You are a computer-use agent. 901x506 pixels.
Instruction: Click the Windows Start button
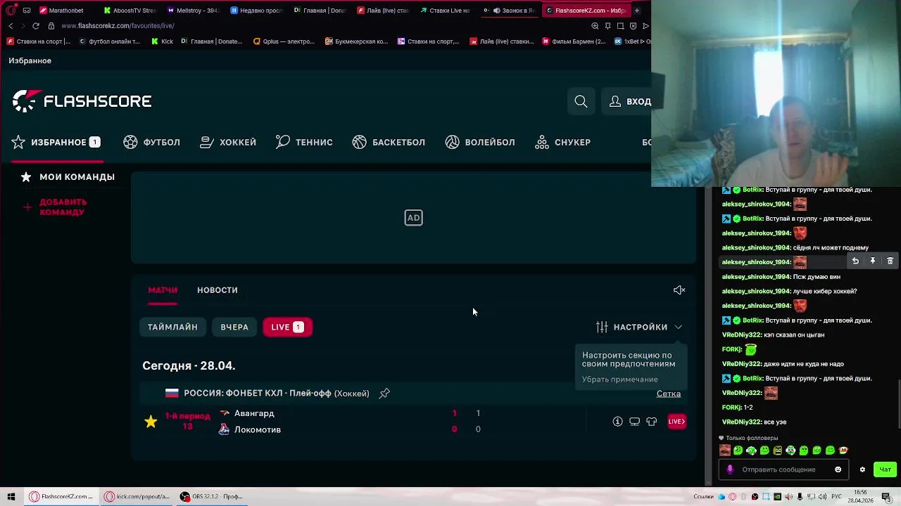click(11, 496)
